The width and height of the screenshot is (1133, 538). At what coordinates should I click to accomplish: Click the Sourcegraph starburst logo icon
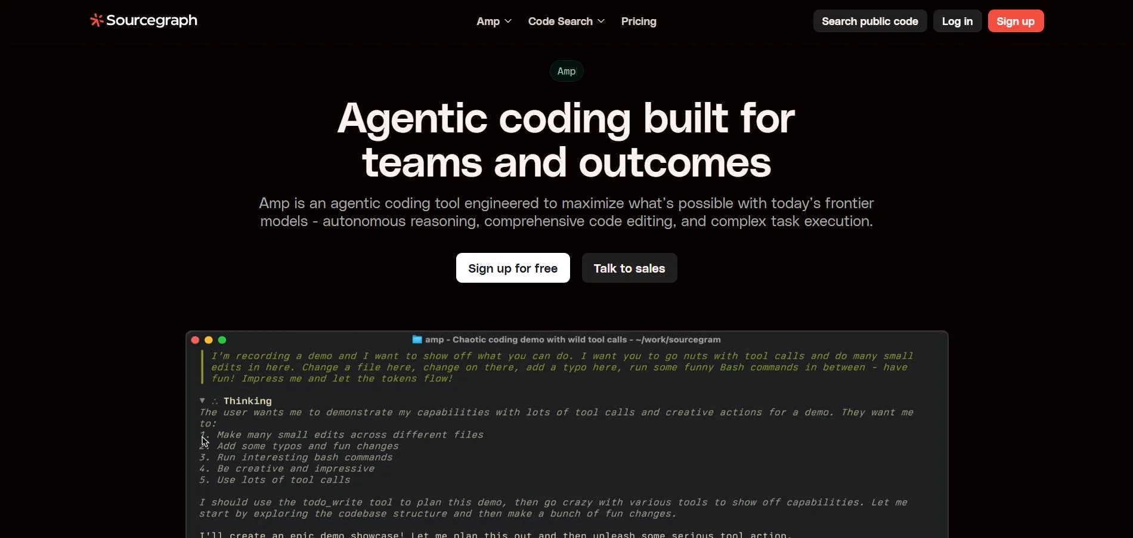97,21
